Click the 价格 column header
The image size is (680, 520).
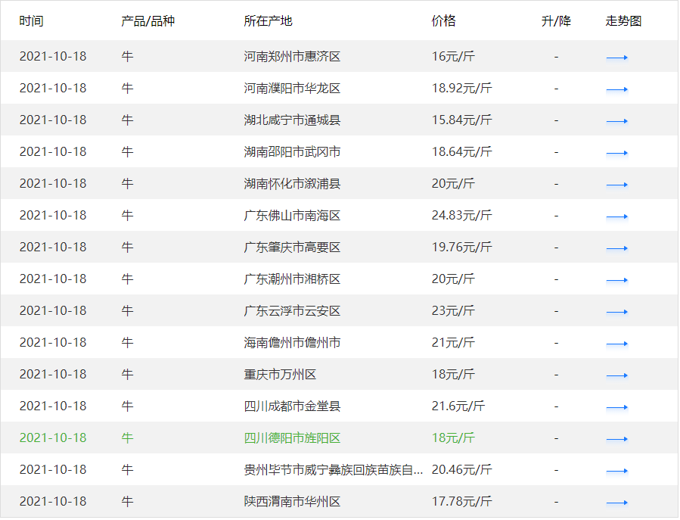coord(443,21)
